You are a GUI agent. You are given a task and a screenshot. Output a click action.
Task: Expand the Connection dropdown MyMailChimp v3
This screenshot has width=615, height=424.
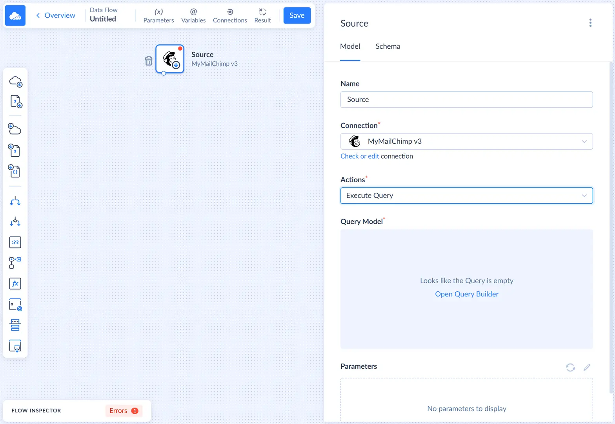(x=466, y=141)
